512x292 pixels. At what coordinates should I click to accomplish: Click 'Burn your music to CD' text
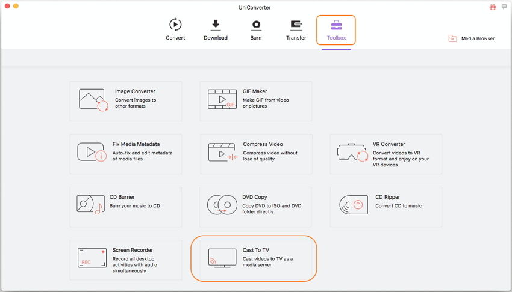(134, 205)
